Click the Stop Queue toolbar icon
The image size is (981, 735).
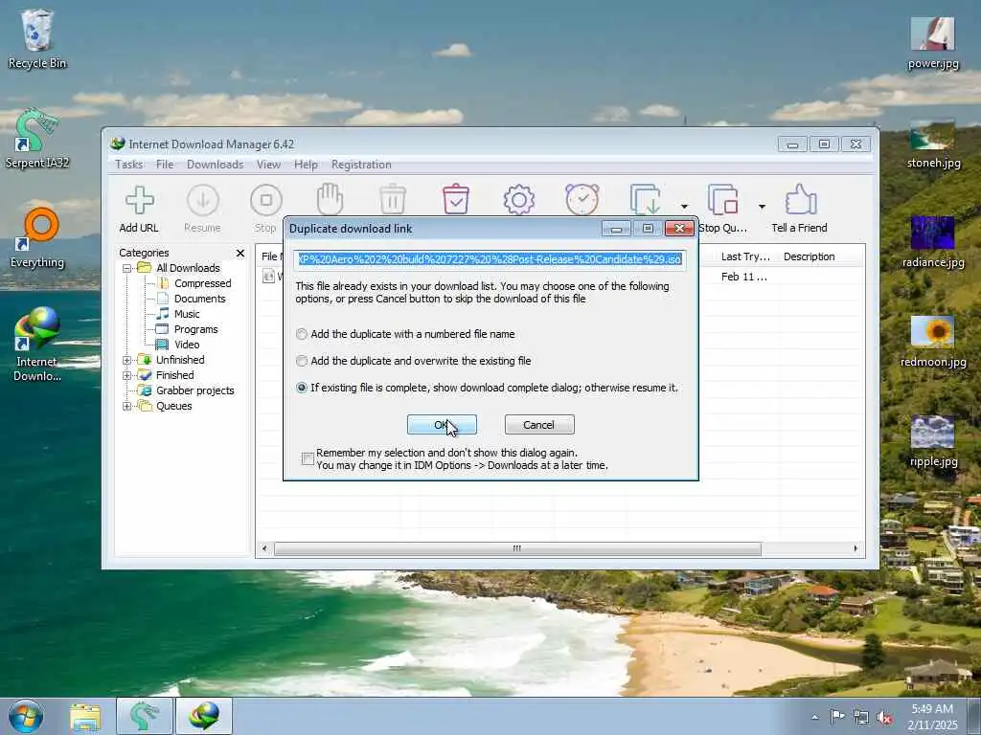coord(722,199)
